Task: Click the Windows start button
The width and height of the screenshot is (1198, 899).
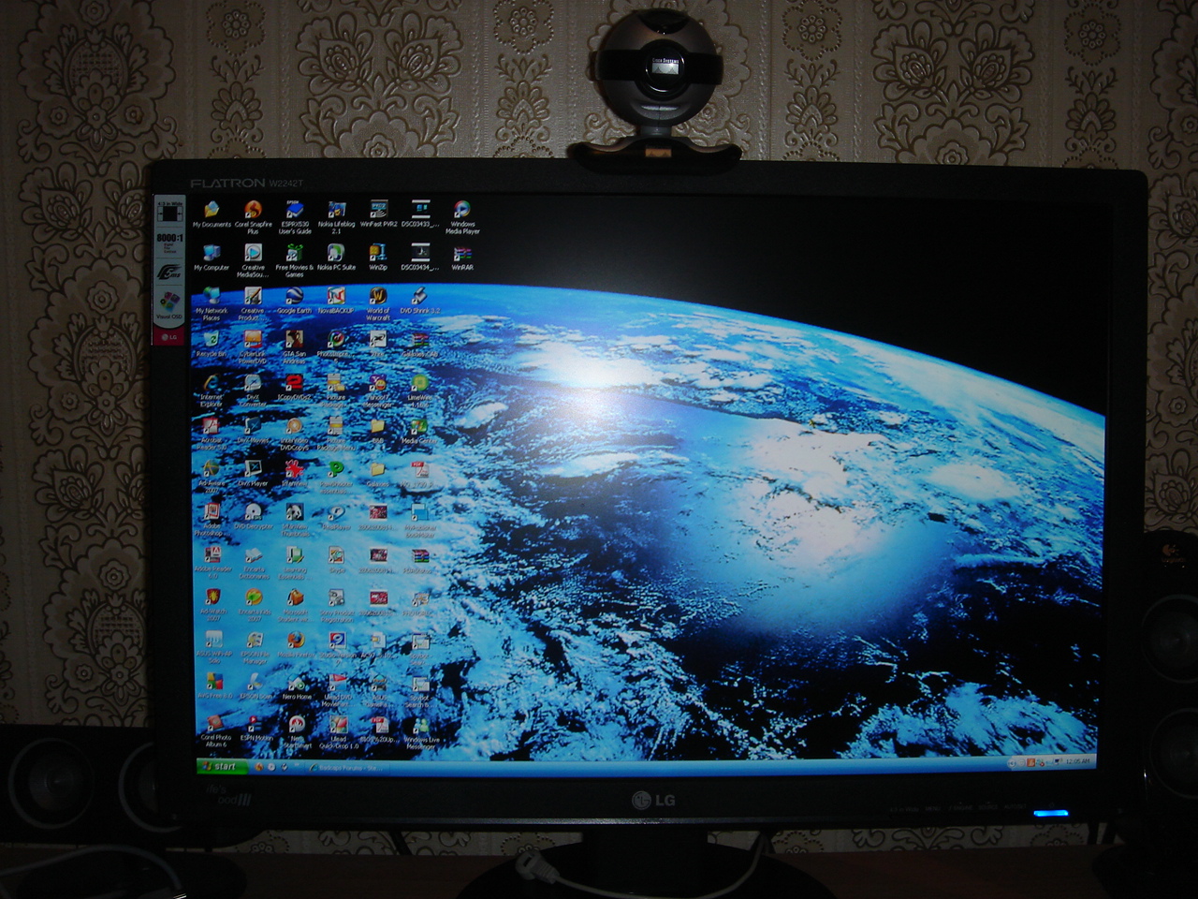Action: (x=221, y=766)
